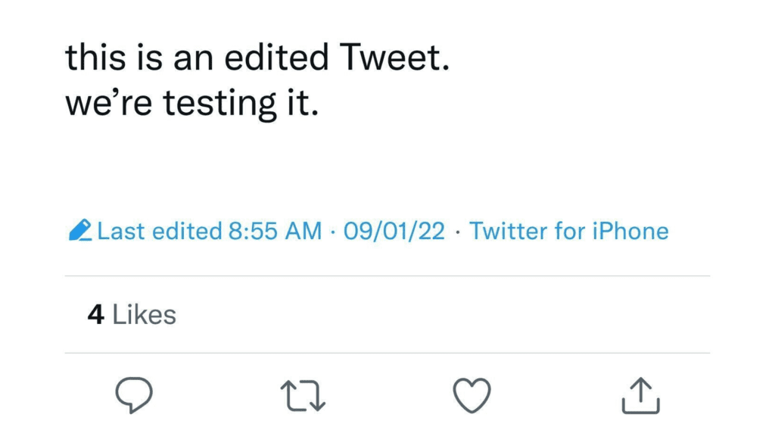The image size is (775, 436).
Task: Open the "Twitter for iPhone" source link
Action: pyautogui.click(x=568, y=231)
